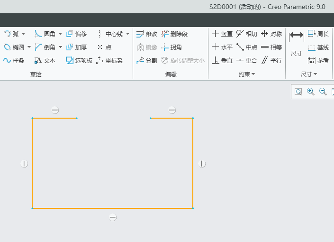
Task: Click the large Dimension (尺寸) tool
Action: point(296,44)
